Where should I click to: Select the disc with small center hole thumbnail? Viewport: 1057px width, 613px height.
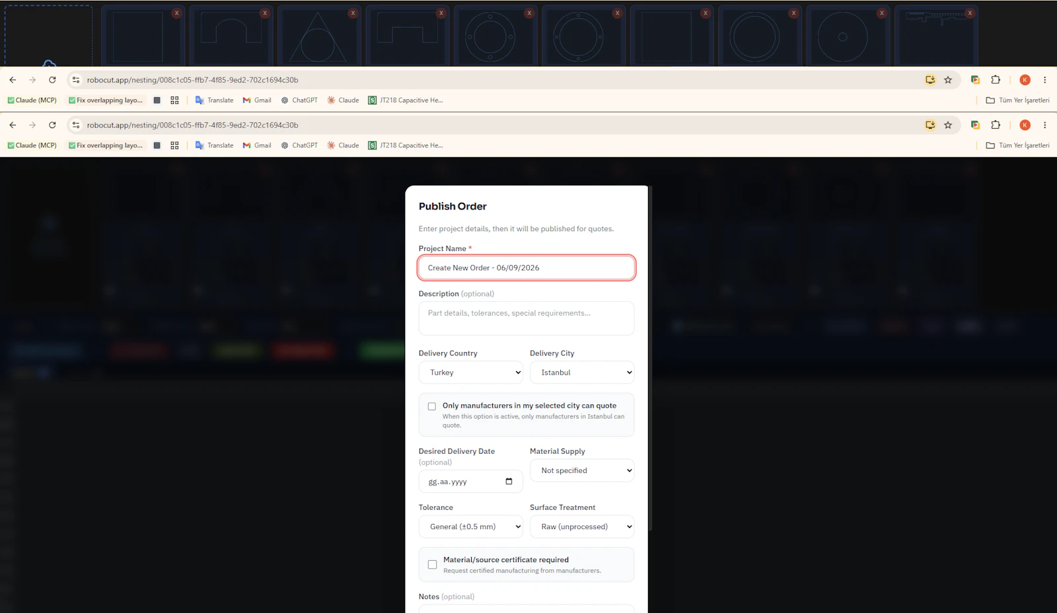pos(848,37)
